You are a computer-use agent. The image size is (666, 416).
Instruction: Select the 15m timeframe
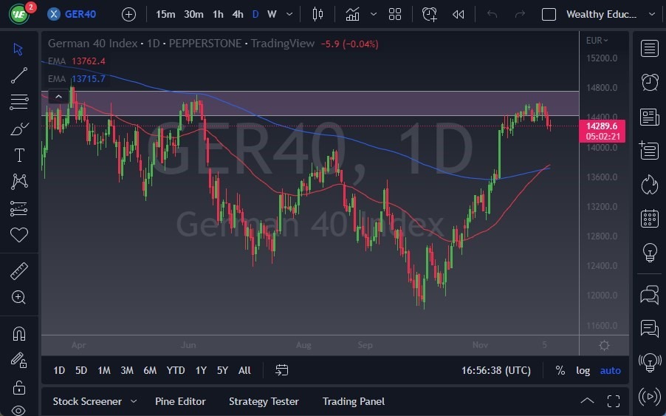[x=165, y=14]
